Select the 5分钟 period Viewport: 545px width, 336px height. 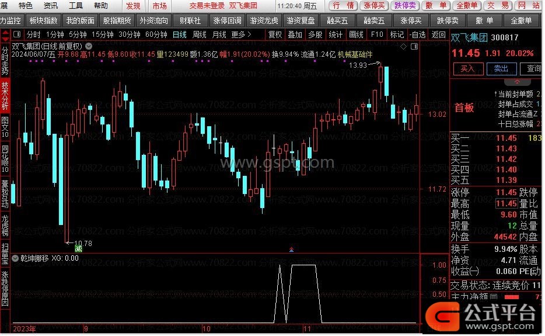(78, 35)
